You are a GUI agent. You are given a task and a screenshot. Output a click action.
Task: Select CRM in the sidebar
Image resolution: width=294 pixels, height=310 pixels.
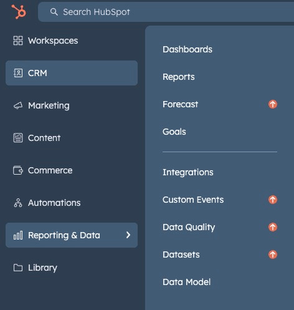[72, 73]
